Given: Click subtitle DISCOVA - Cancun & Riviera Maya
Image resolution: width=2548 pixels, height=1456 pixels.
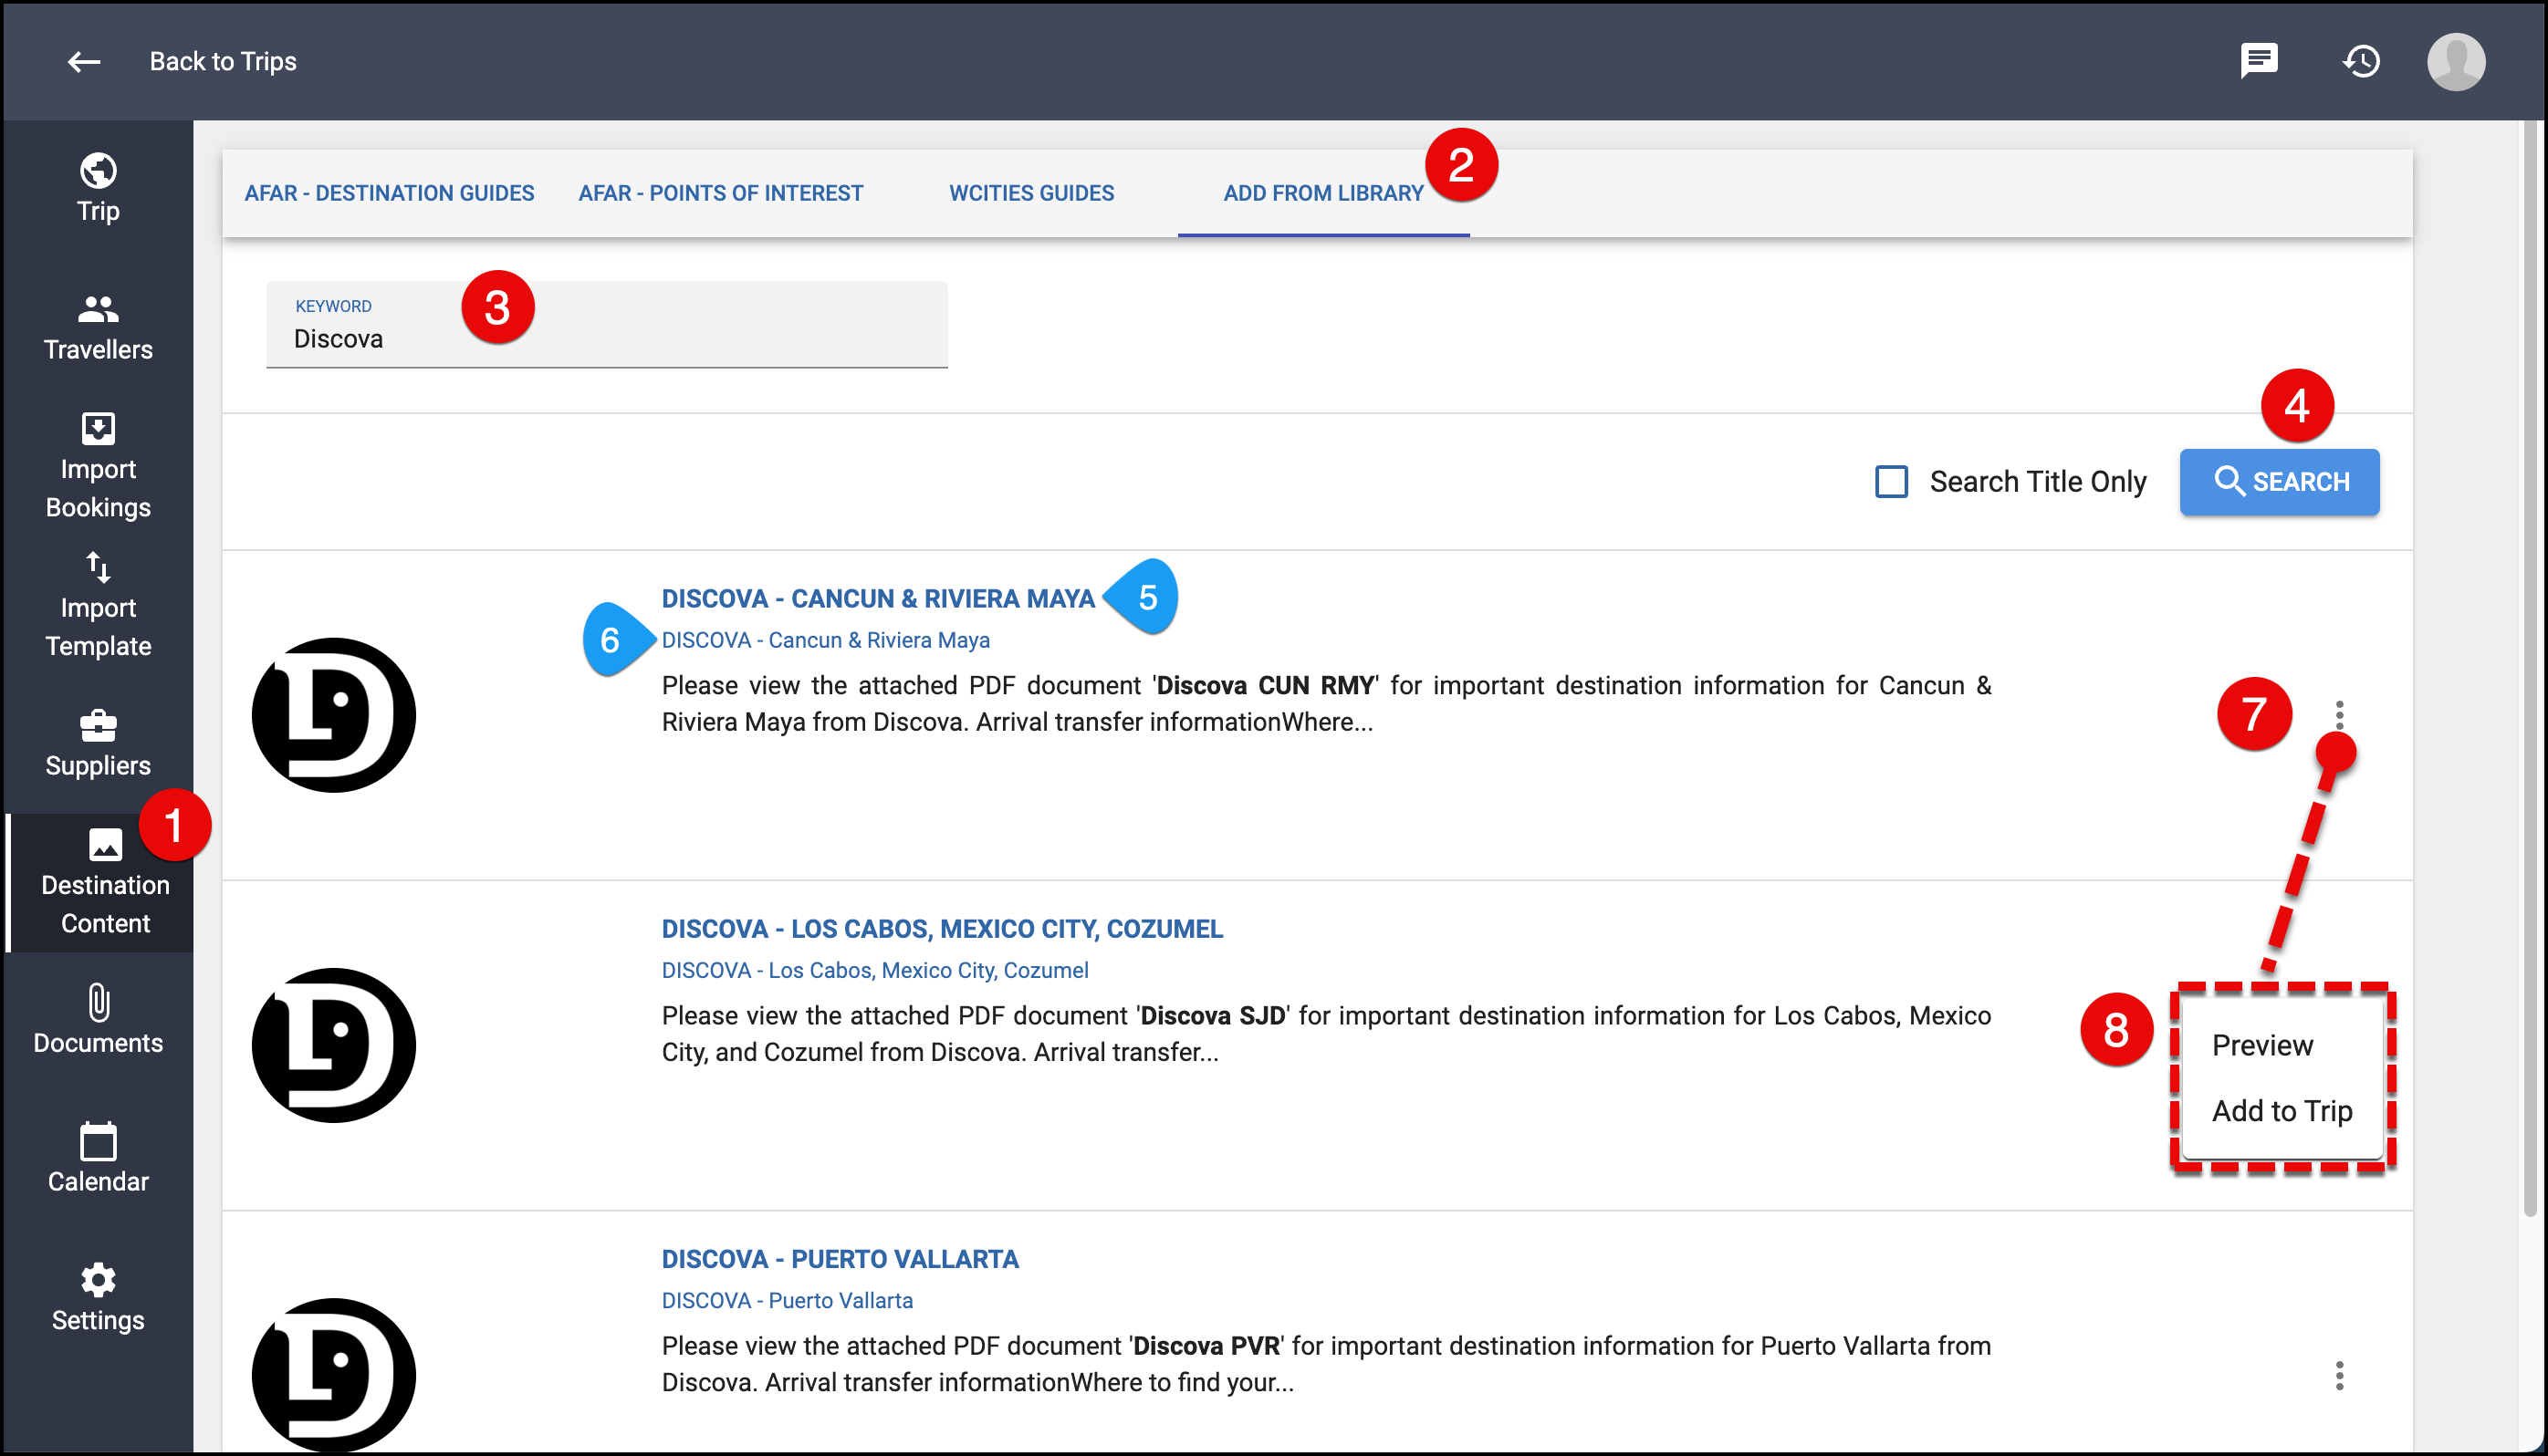Looking at the screenshot, I should (x=825, y=640).
